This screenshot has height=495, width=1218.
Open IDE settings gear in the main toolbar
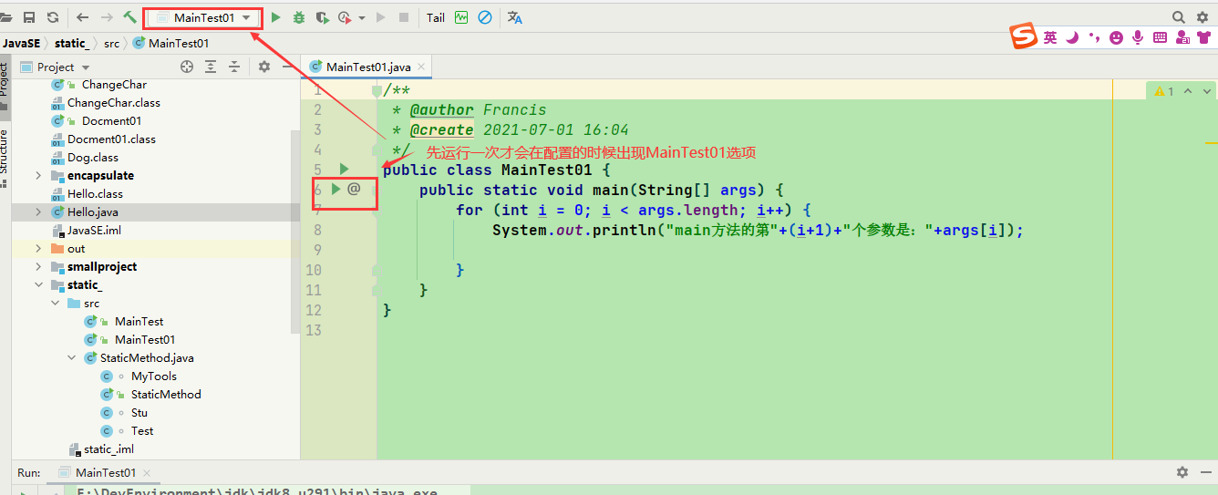(1203, 17)
